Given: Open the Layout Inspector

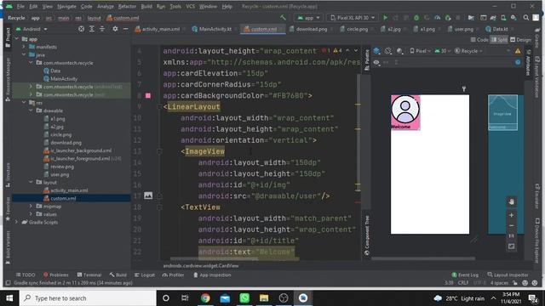Looking at the screenshot, I should pos(508,275).
